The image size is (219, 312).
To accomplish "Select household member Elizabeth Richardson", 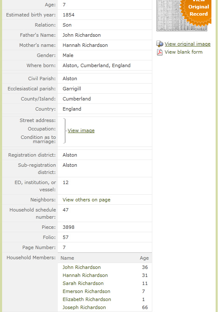I will [87, 299].
